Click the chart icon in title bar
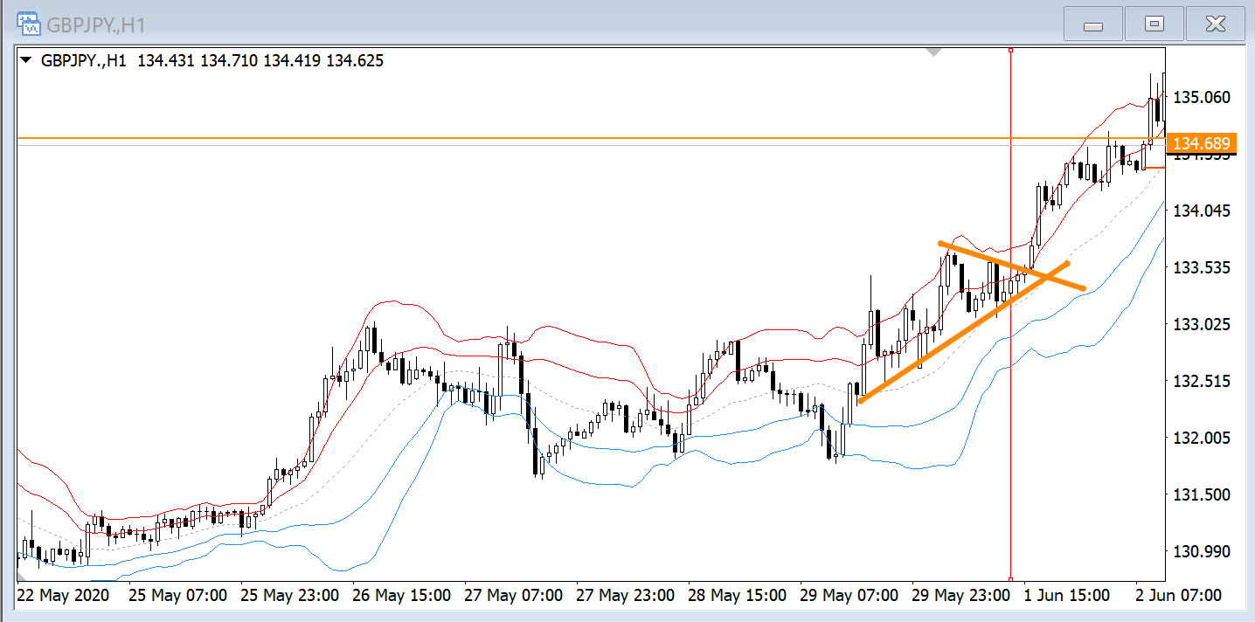This screenshot has height=622, width=1255. tap(29, 24)
